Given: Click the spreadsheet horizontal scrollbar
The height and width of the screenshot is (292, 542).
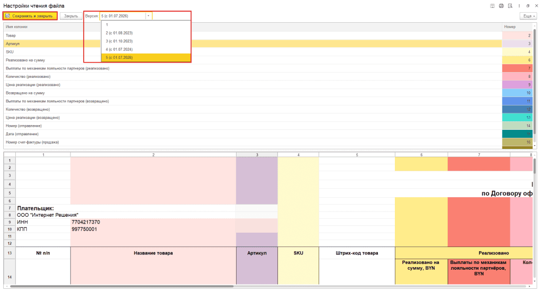Looking at the screenshot, I should (122, 287).
